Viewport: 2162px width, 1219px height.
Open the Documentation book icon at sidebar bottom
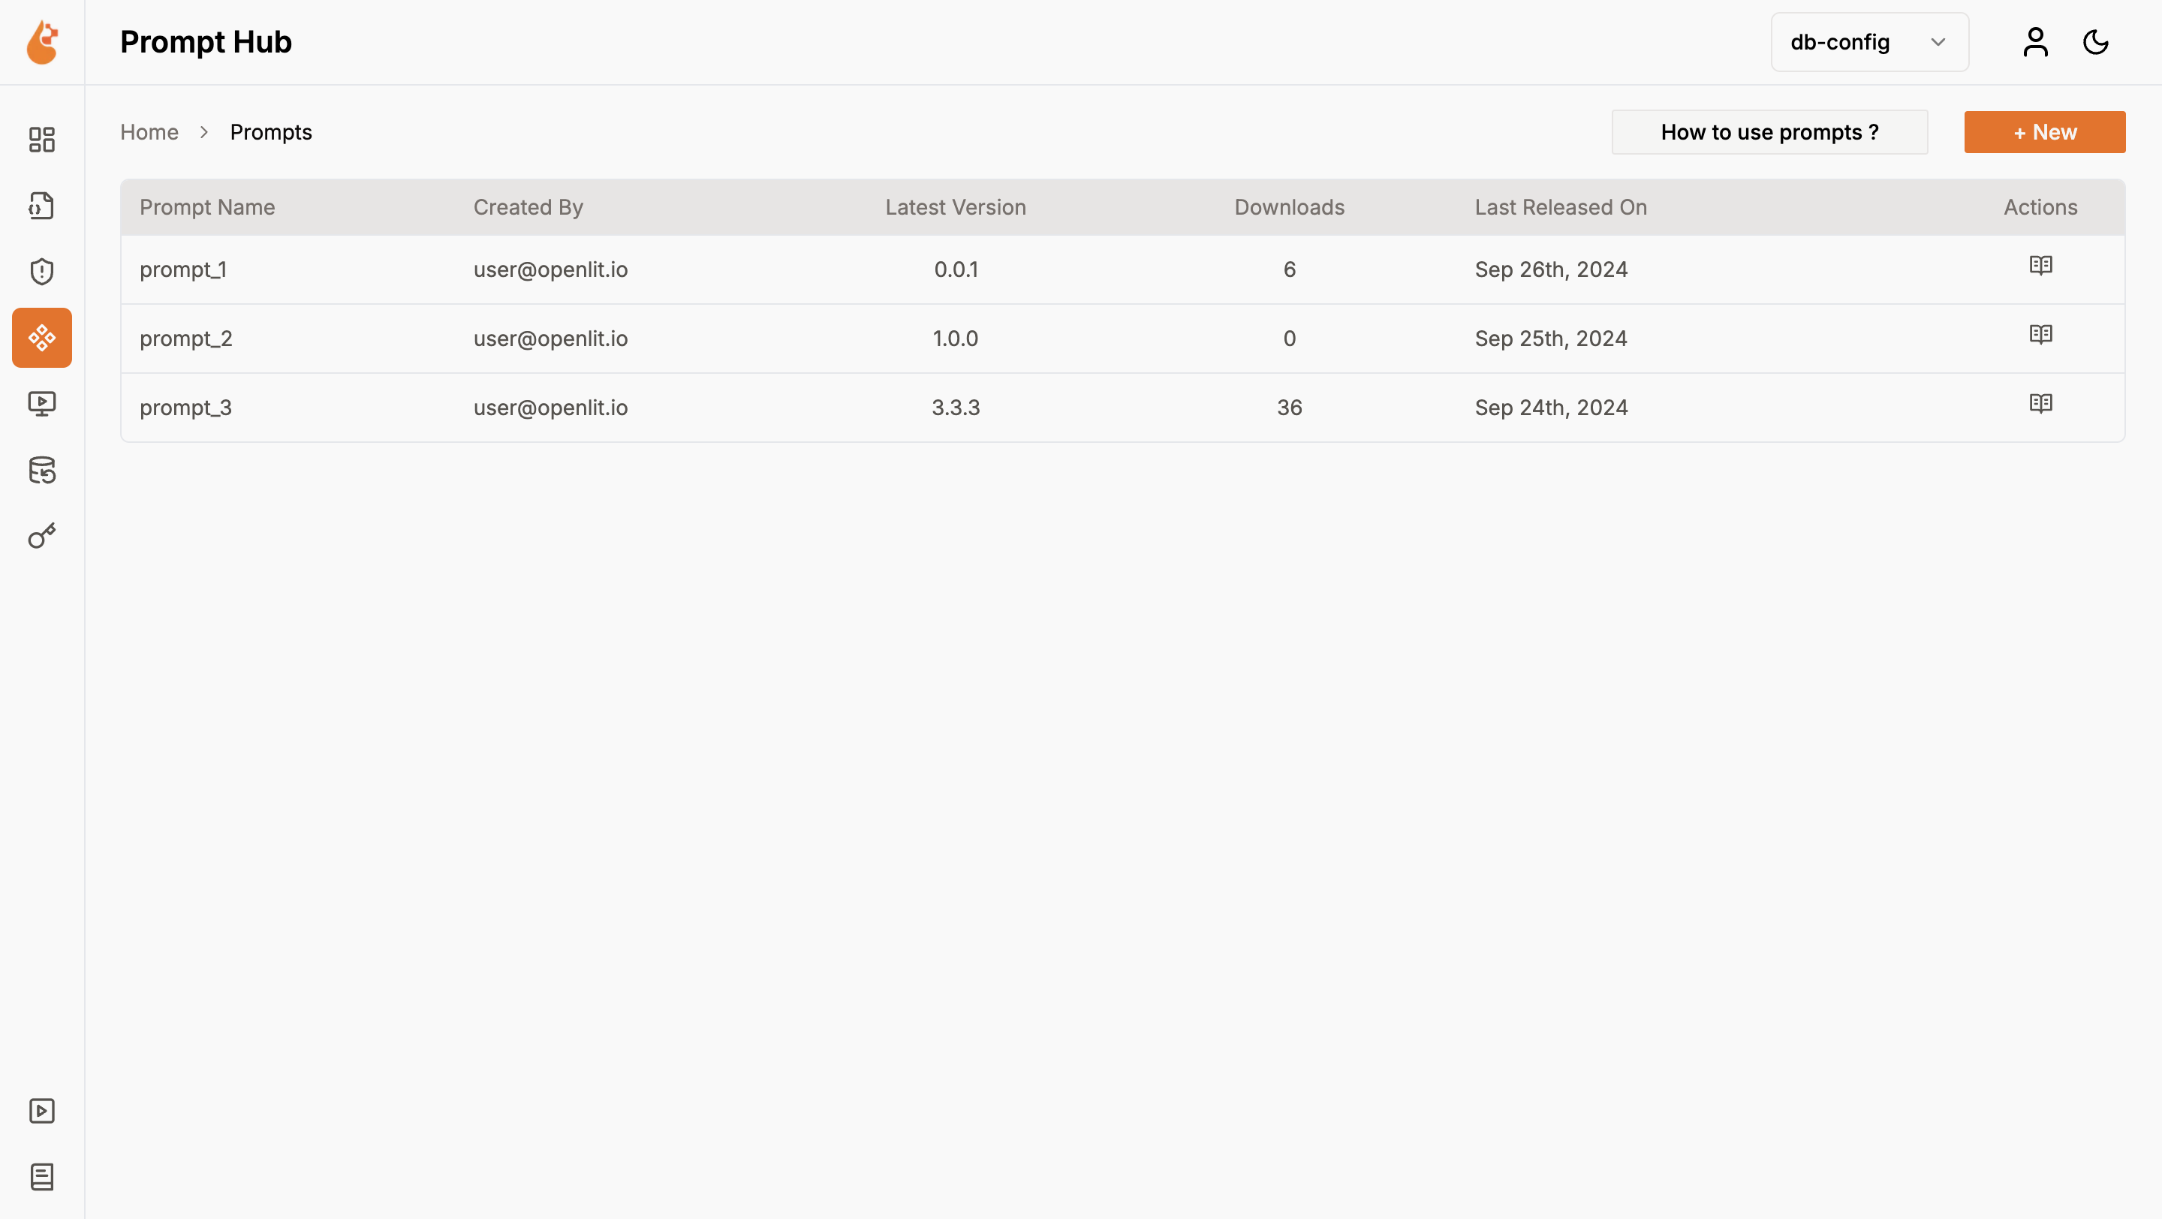coord(42,1177)
